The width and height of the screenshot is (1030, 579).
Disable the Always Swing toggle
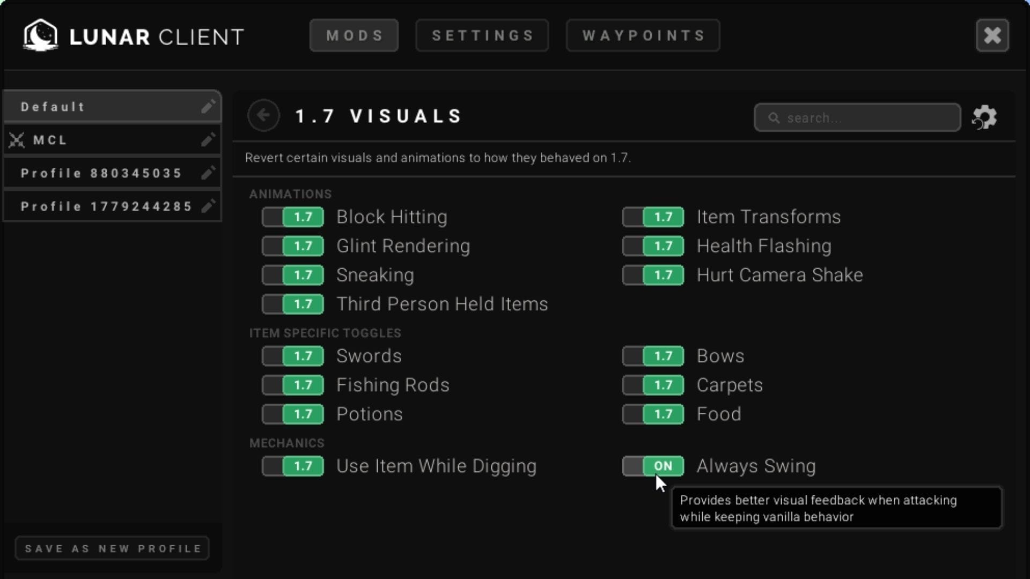(x=653, y=466)
